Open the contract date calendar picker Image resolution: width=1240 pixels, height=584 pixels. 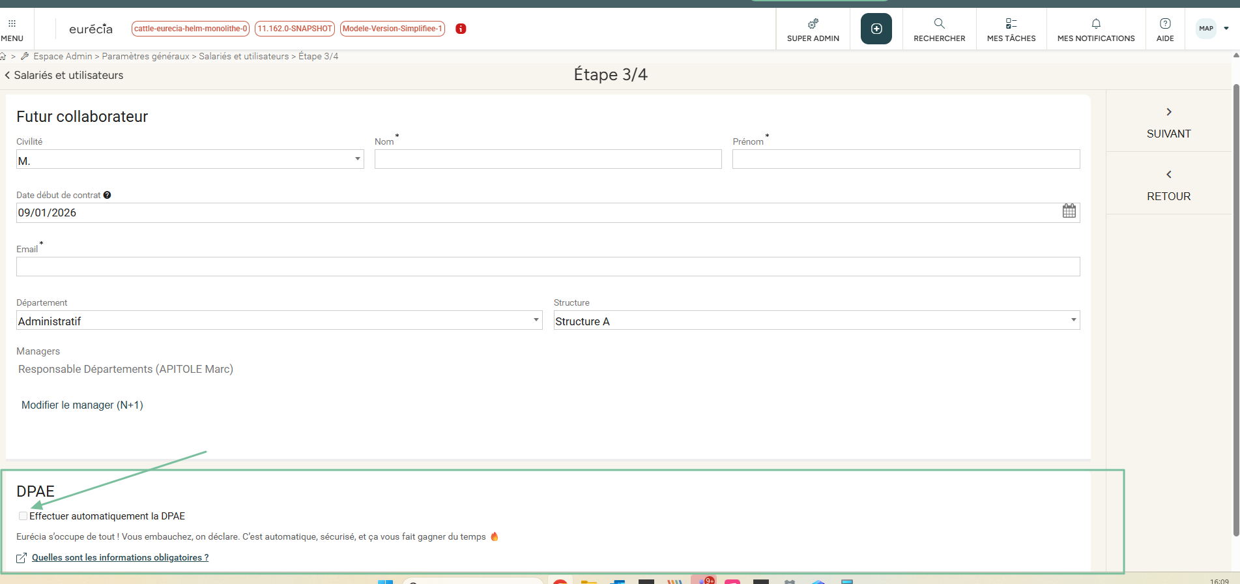pos(1069,211)
